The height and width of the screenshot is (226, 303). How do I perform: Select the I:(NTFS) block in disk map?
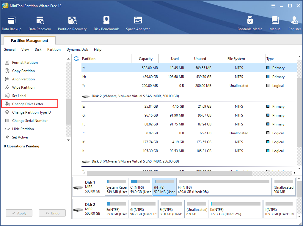(279, 209)
